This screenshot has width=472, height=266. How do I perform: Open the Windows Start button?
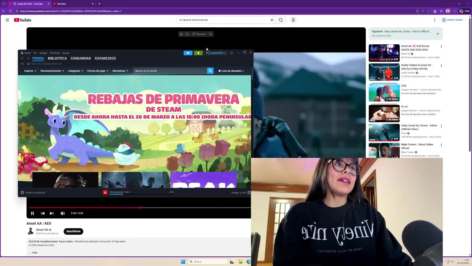(183, 262)
